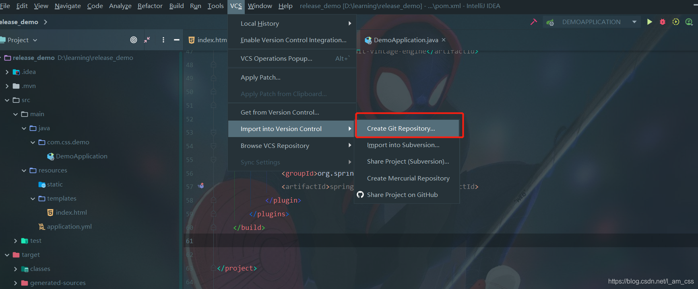Select Share Project (Subversion)...
The width and height of the screenshot is (698, 289).
point(407,162)
